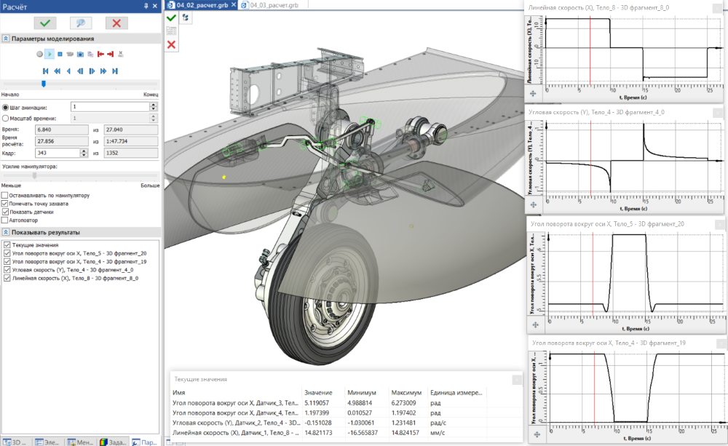Screen dimensions: 728x446
Task: Click the round grey record button
Action: [39, 54]
